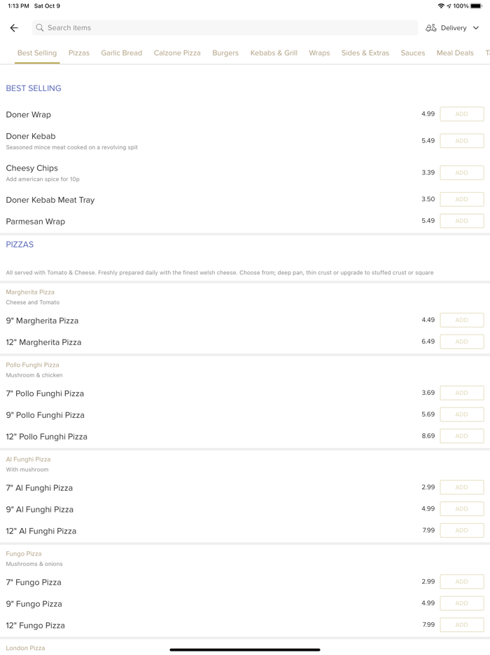This screenshot has width=490, height=655.
Task: Open the Calzone Pizza tab
Action: (177, 53)
